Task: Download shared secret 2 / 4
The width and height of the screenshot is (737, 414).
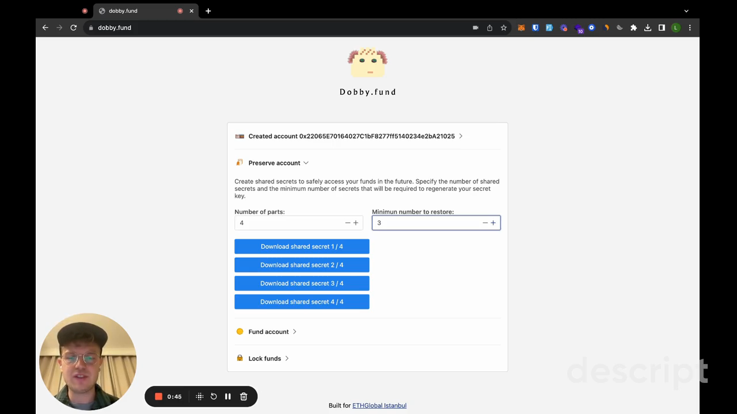Action: click(x=302, y=265)
